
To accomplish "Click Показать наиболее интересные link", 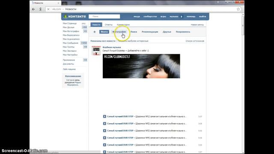I will click(x=133, y=41).
